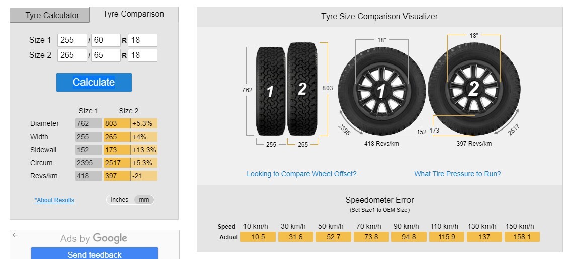Focus Size 2 width field showing 265
Screen dimensions: 571x259
pyautogui.click(x=72, y=55)
